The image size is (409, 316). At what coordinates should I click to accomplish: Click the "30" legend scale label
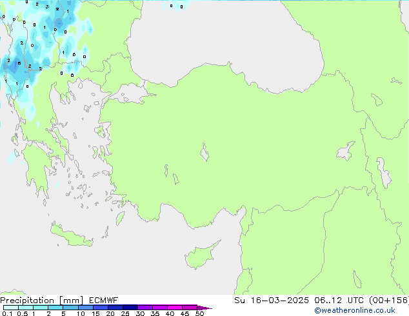coord(140,313)
